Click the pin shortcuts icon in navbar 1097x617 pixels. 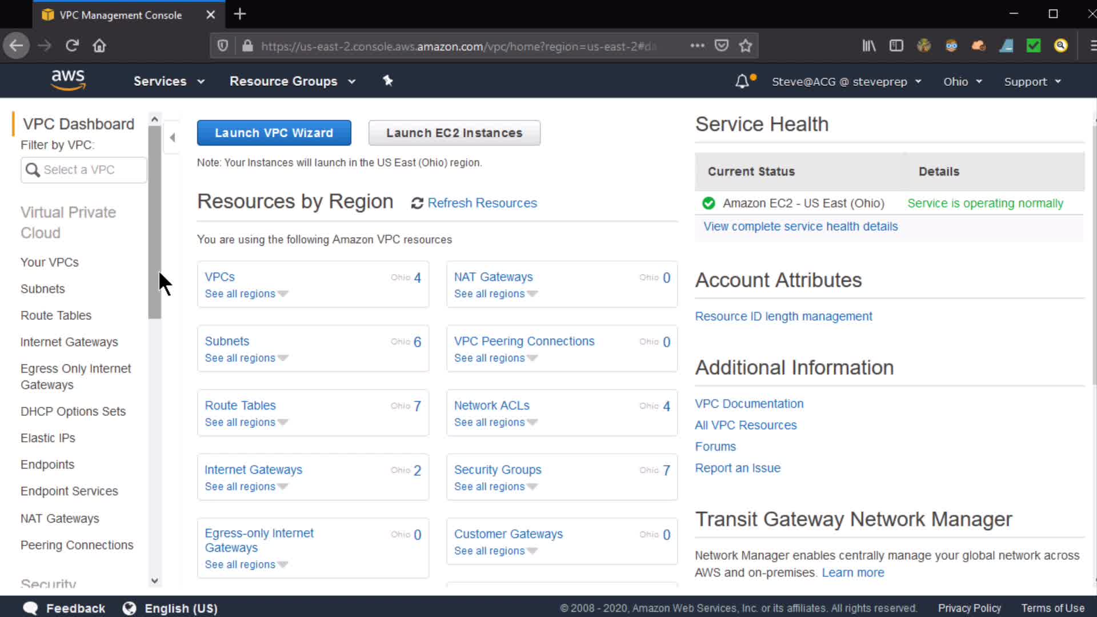[x=387, y=81]
